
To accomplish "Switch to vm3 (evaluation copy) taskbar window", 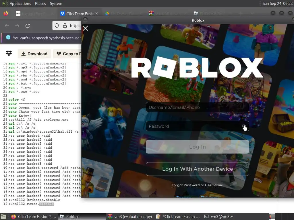I will coord(130,217).
